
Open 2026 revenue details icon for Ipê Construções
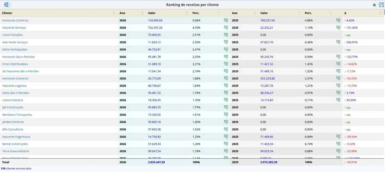pos(226,107)
